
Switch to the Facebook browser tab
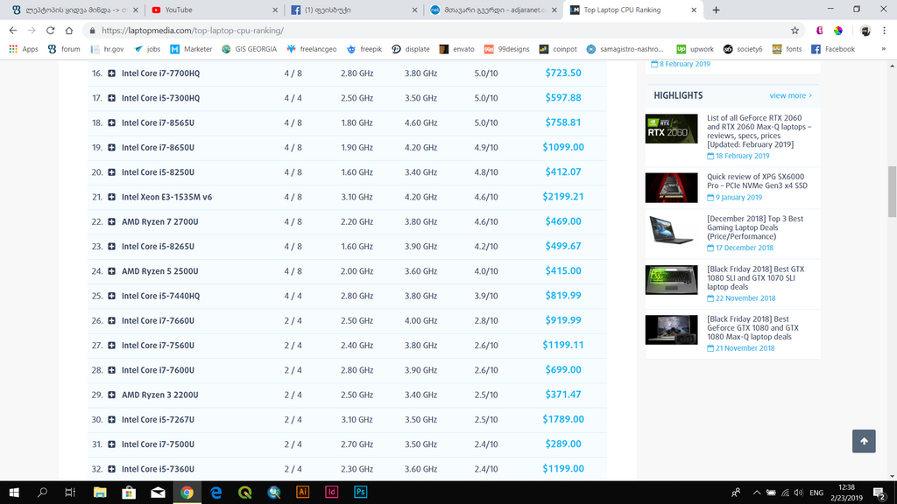click(x=354, y=10)
